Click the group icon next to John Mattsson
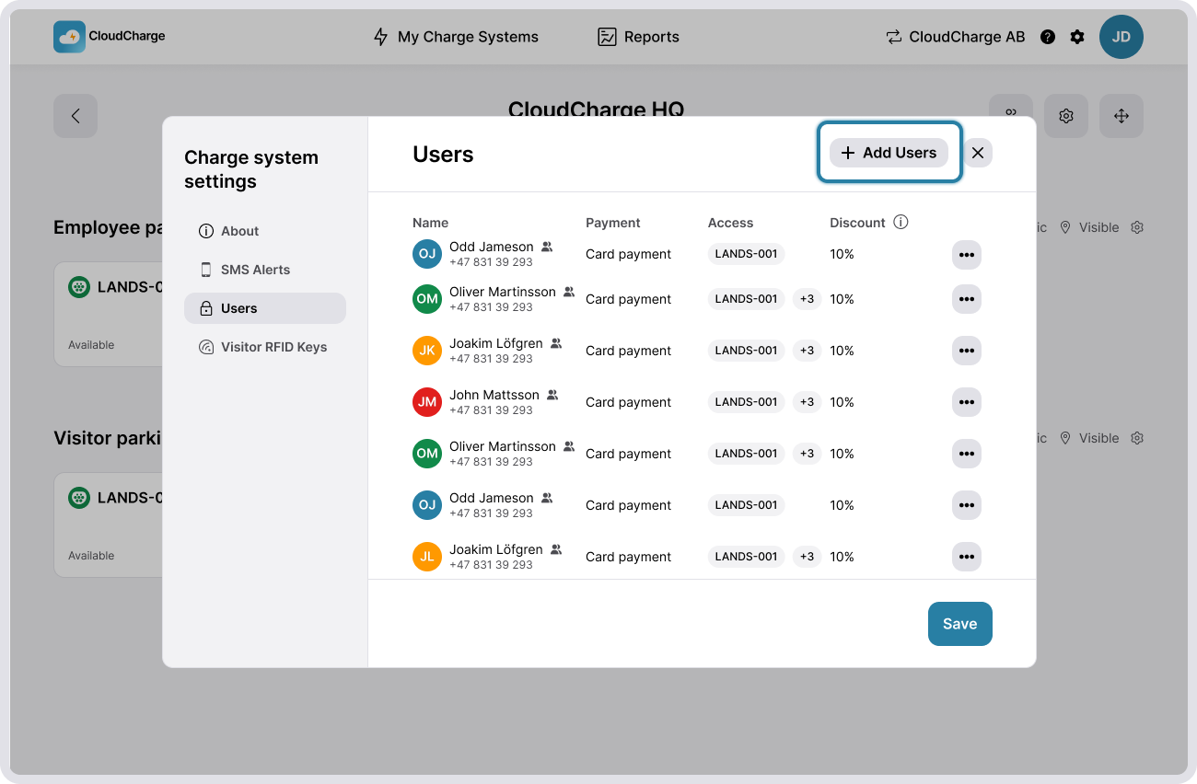Screen dimensions: 1197x784 (552, 395)
